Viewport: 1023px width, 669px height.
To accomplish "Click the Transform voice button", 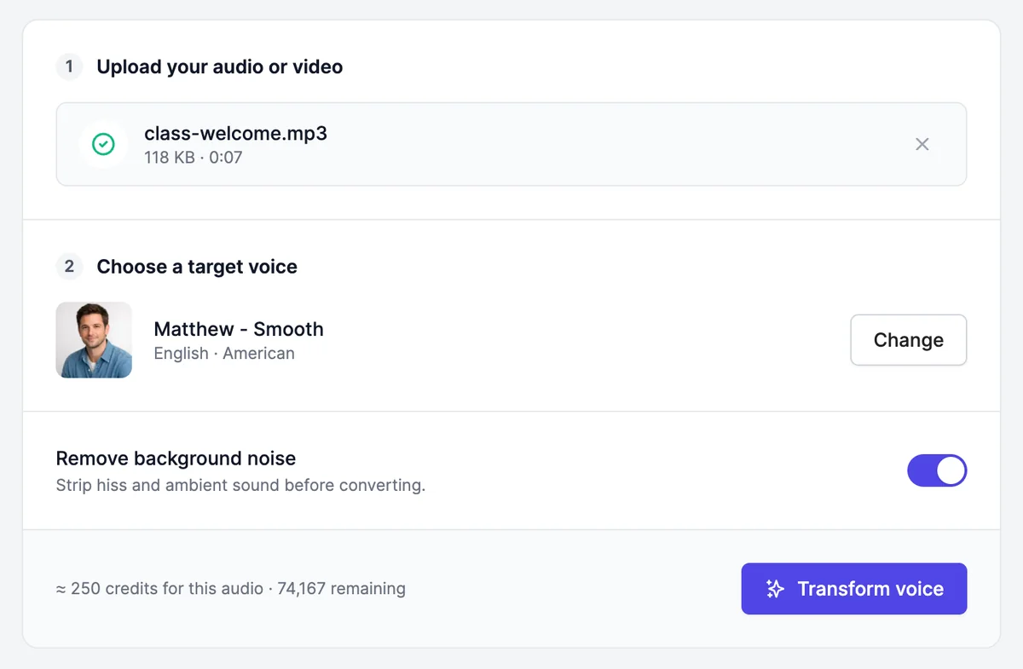I will (x=854, y=589).
